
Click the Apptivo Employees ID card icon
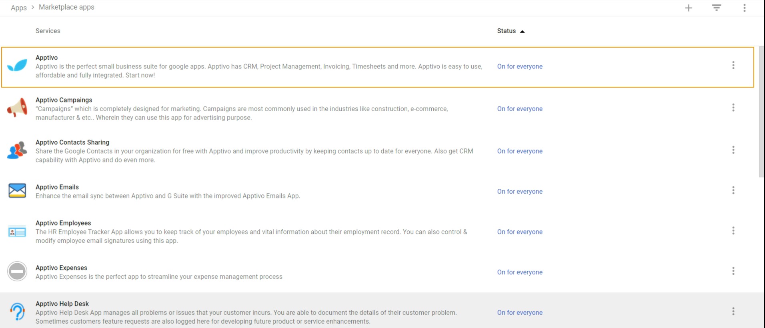[x=17, y=232]
